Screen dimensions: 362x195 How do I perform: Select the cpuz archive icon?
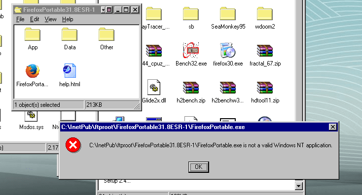click(154, 51)
